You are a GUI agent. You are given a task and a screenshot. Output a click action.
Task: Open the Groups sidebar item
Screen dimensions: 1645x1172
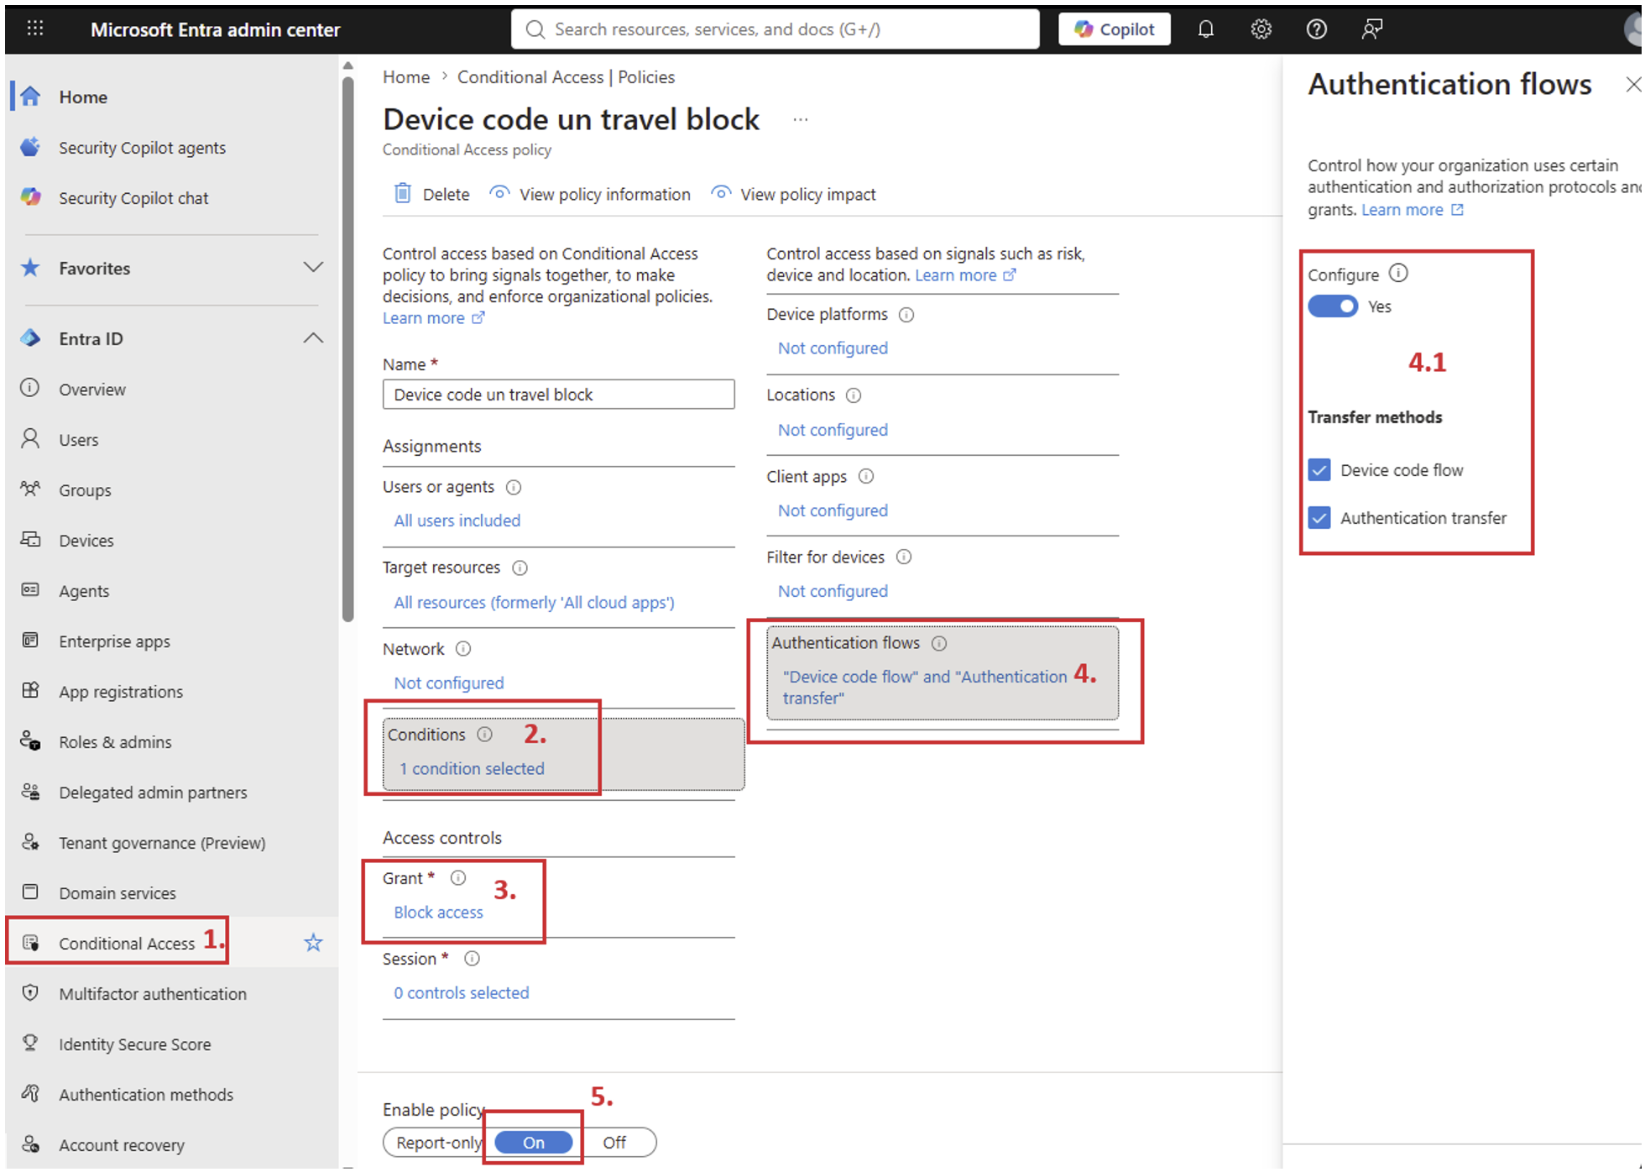click(x=85, y=490)
